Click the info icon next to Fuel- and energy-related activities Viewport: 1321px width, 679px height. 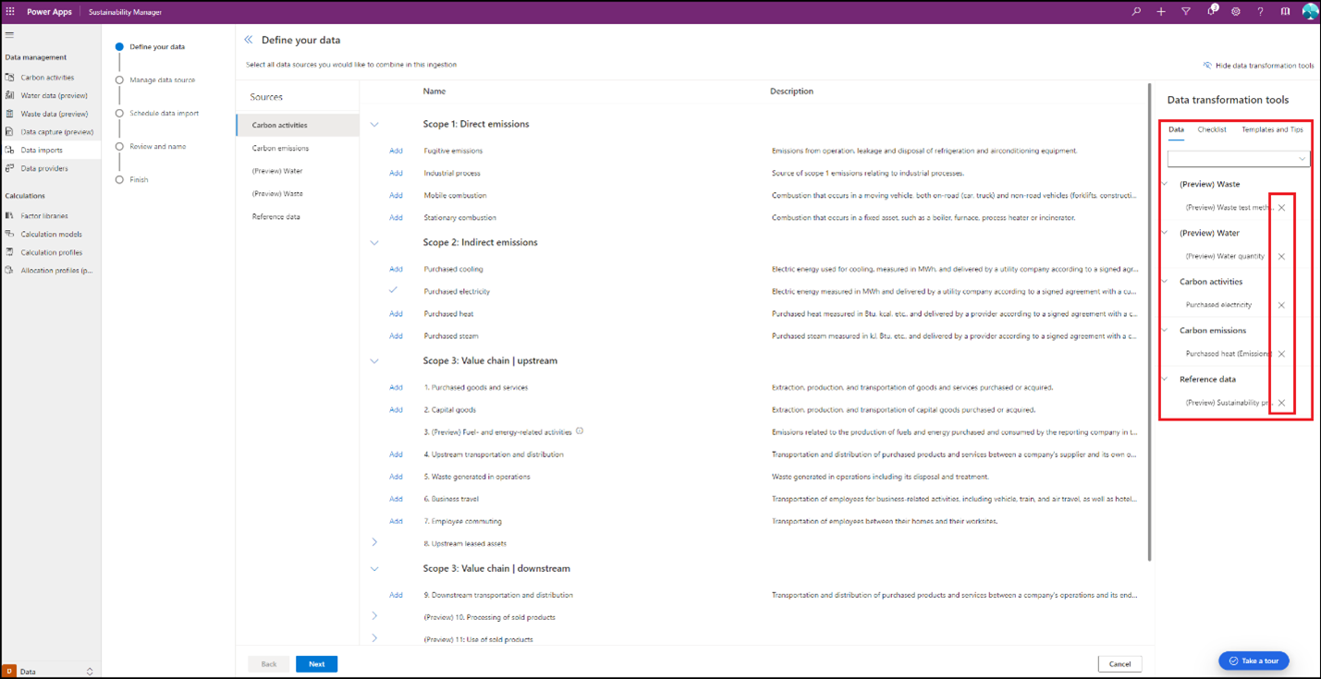pyautogui.click(x=580, y=430)
